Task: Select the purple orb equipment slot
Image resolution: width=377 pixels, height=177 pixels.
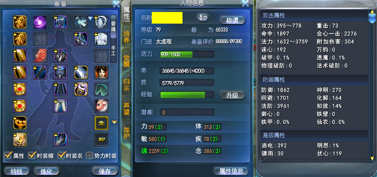Action: 40,22
